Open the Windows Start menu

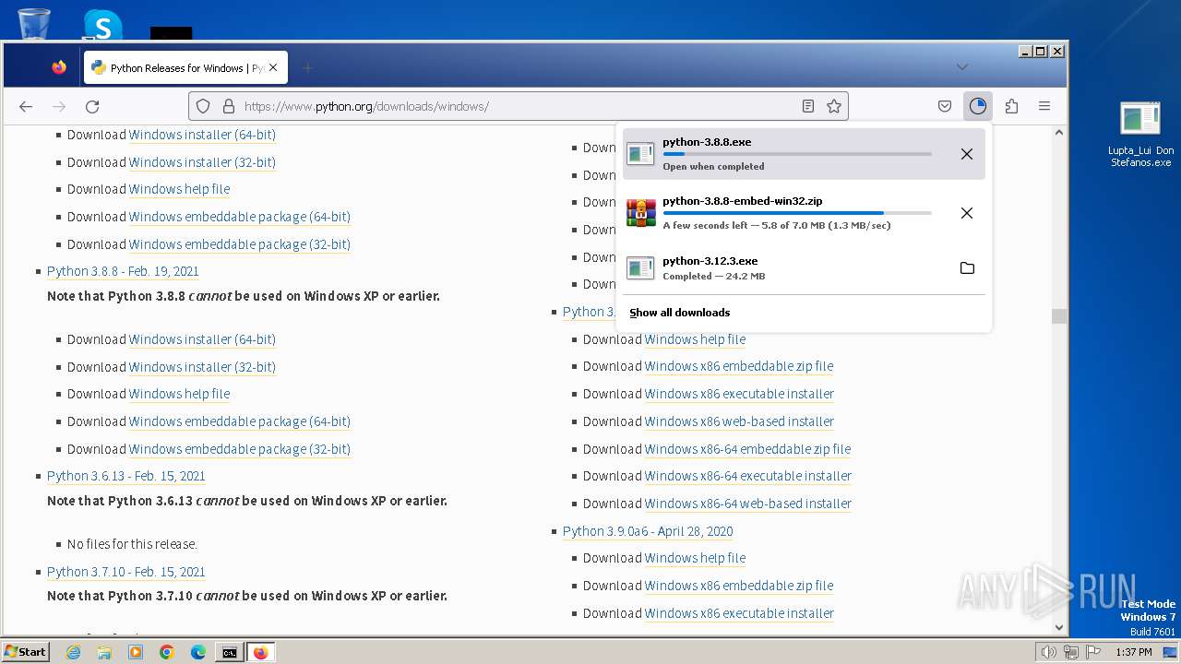(x=26, y=652)
